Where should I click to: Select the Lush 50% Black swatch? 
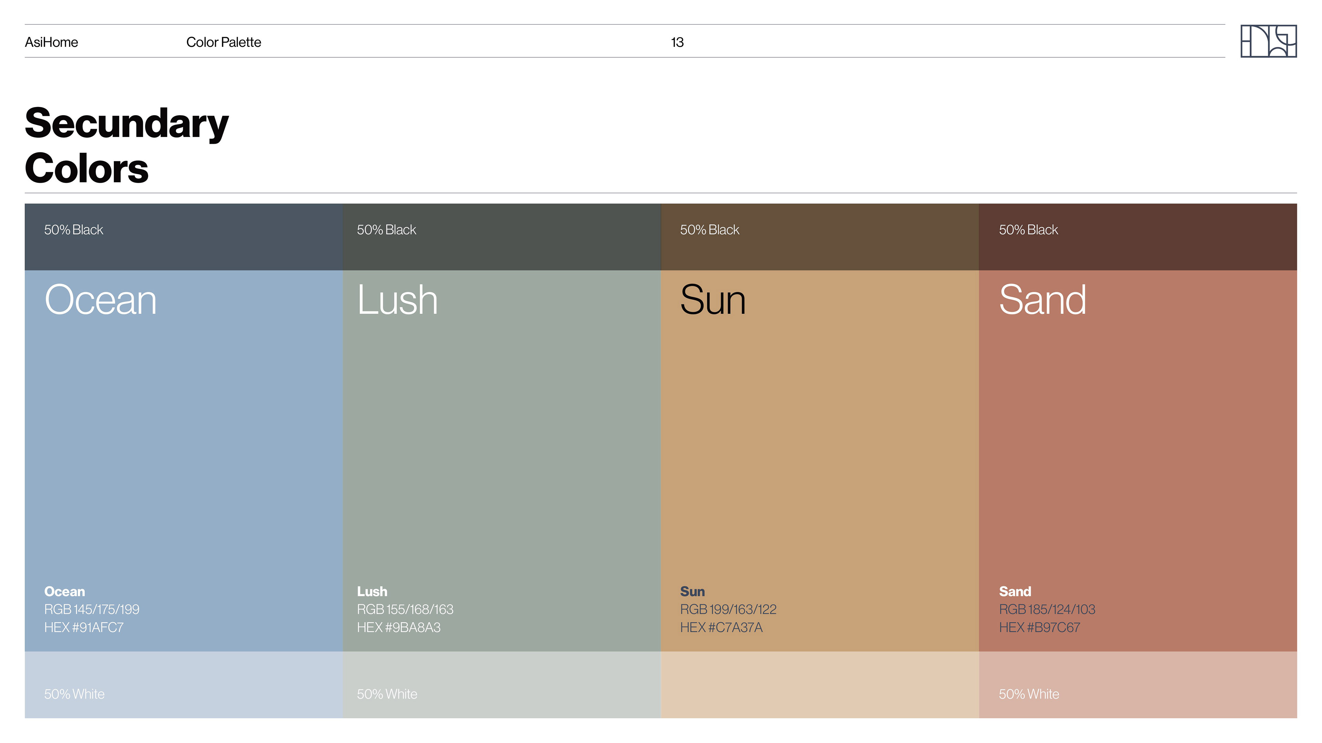click(x=501, y=237)
